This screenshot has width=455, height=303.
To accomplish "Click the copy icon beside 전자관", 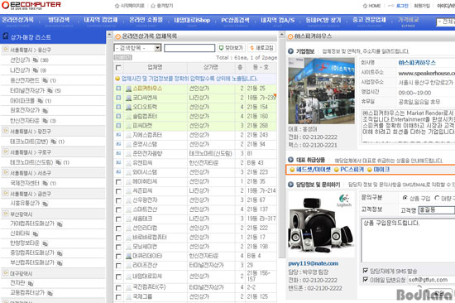I will coord(31,283).
